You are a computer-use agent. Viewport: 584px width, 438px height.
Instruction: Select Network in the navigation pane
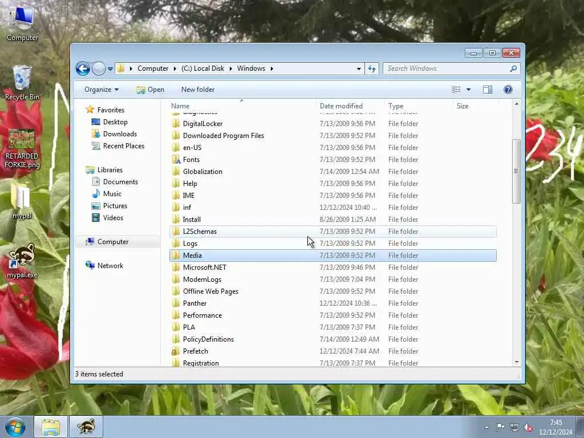click(x=110, y=266)
